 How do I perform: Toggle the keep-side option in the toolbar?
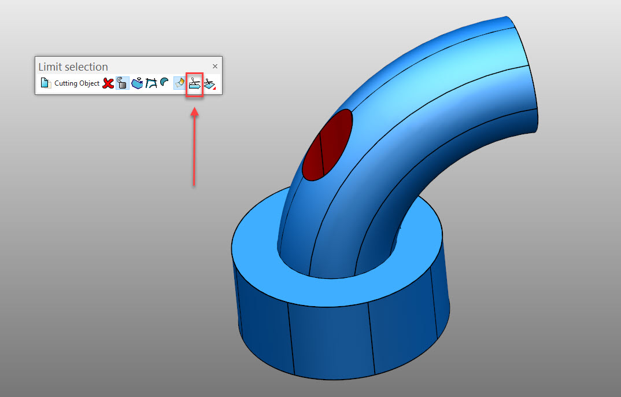pos(179,83)
